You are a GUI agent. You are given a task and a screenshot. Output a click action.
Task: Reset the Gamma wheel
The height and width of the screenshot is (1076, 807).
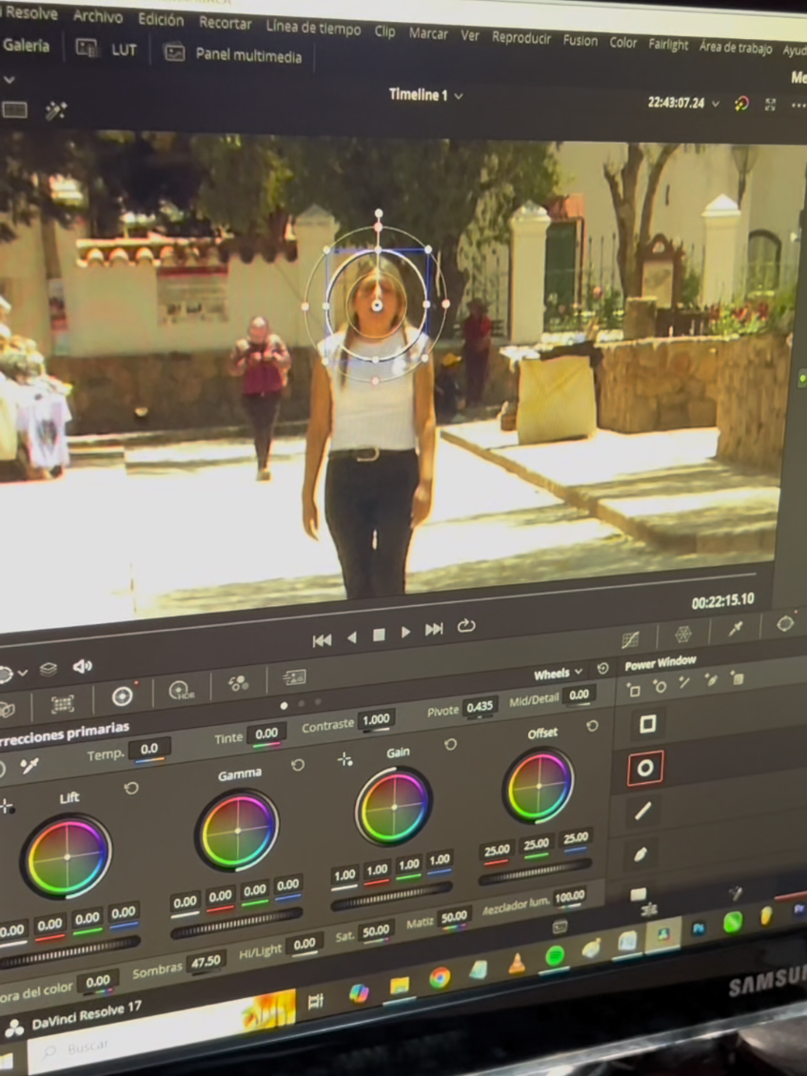click(298, 765)
